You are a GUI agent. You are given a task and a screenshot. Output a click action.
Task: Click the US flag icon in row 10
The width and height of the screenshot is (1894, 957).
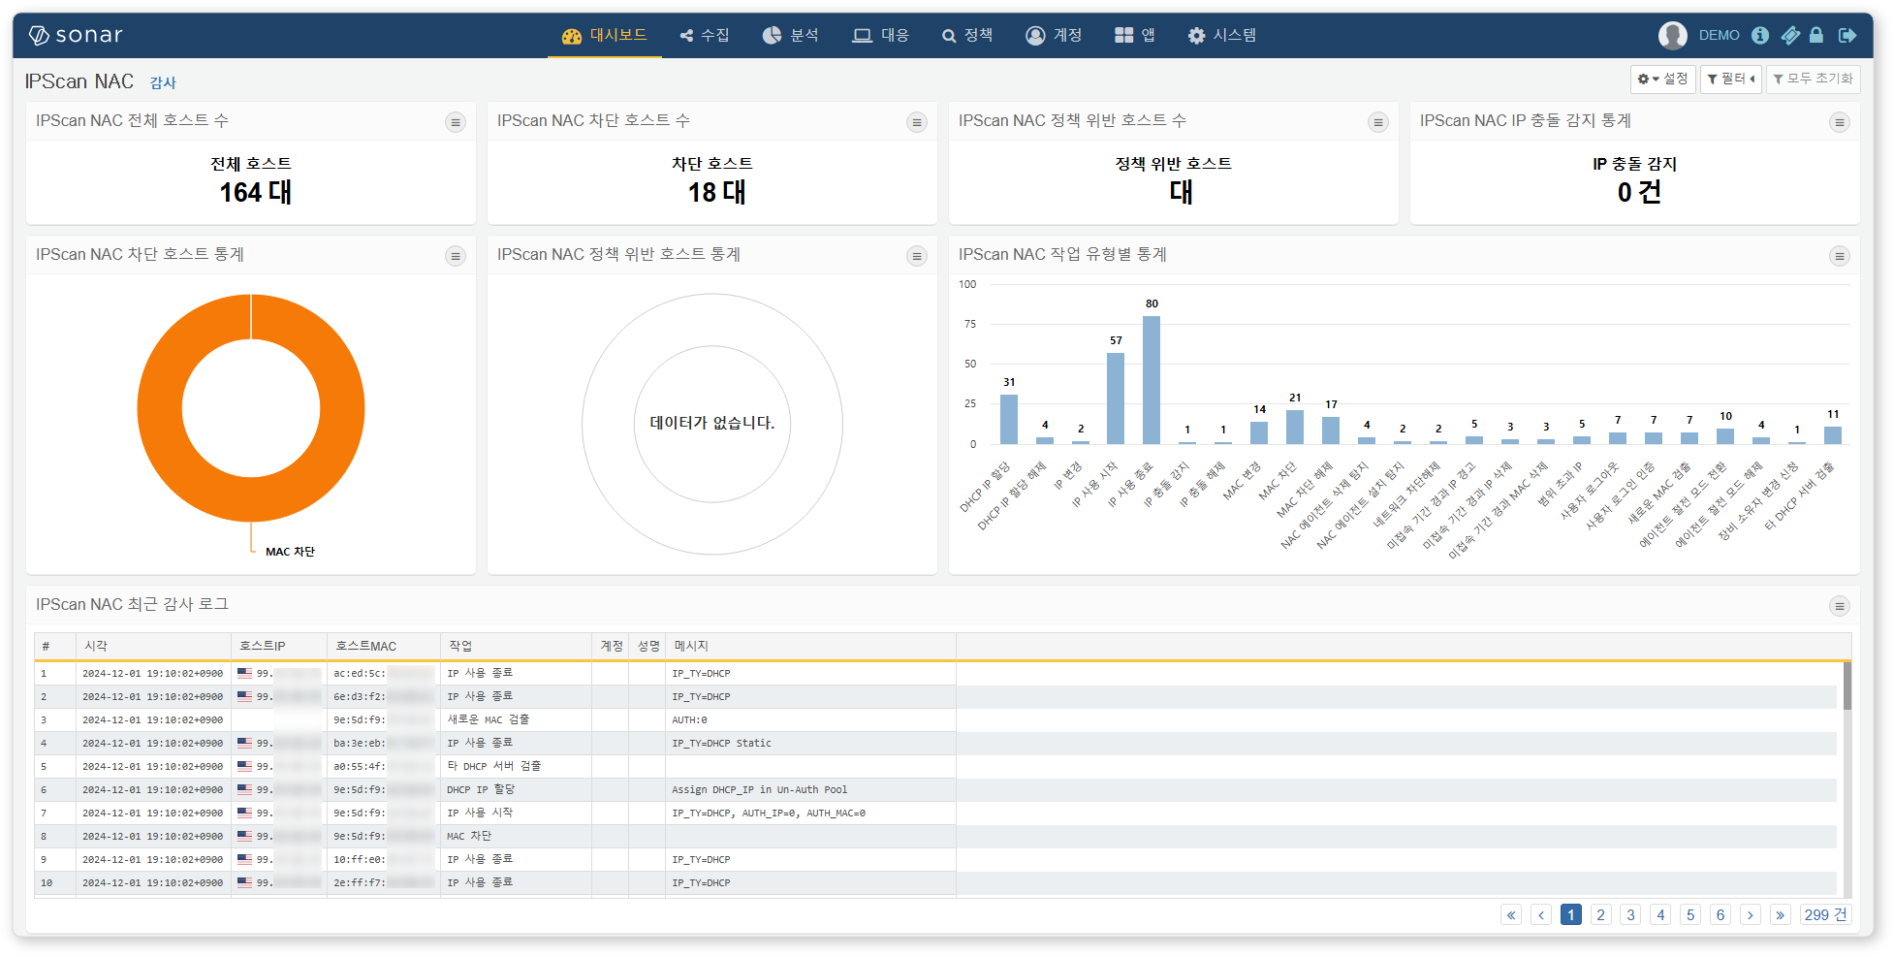click(x=244, y=882)
